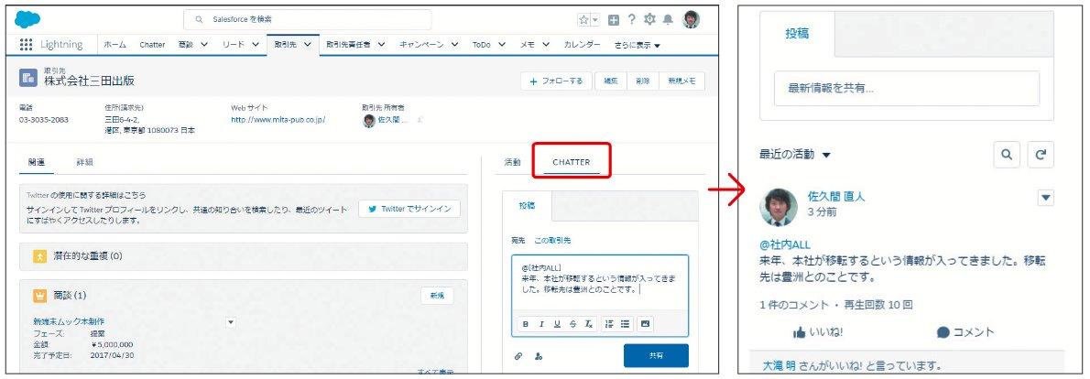Click the insert image icon
Image resolution: width=1090 pixels, height=379 pixels.
(x=645, y=324)
